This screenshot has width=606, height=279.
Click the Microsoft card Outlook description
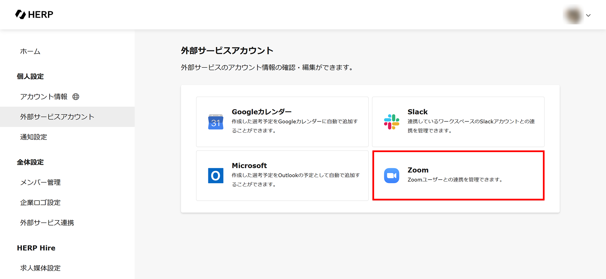(296, 180)
